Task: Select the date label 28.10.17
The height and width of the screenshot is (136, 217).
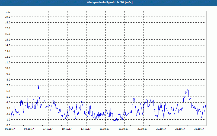Action: 180,129
